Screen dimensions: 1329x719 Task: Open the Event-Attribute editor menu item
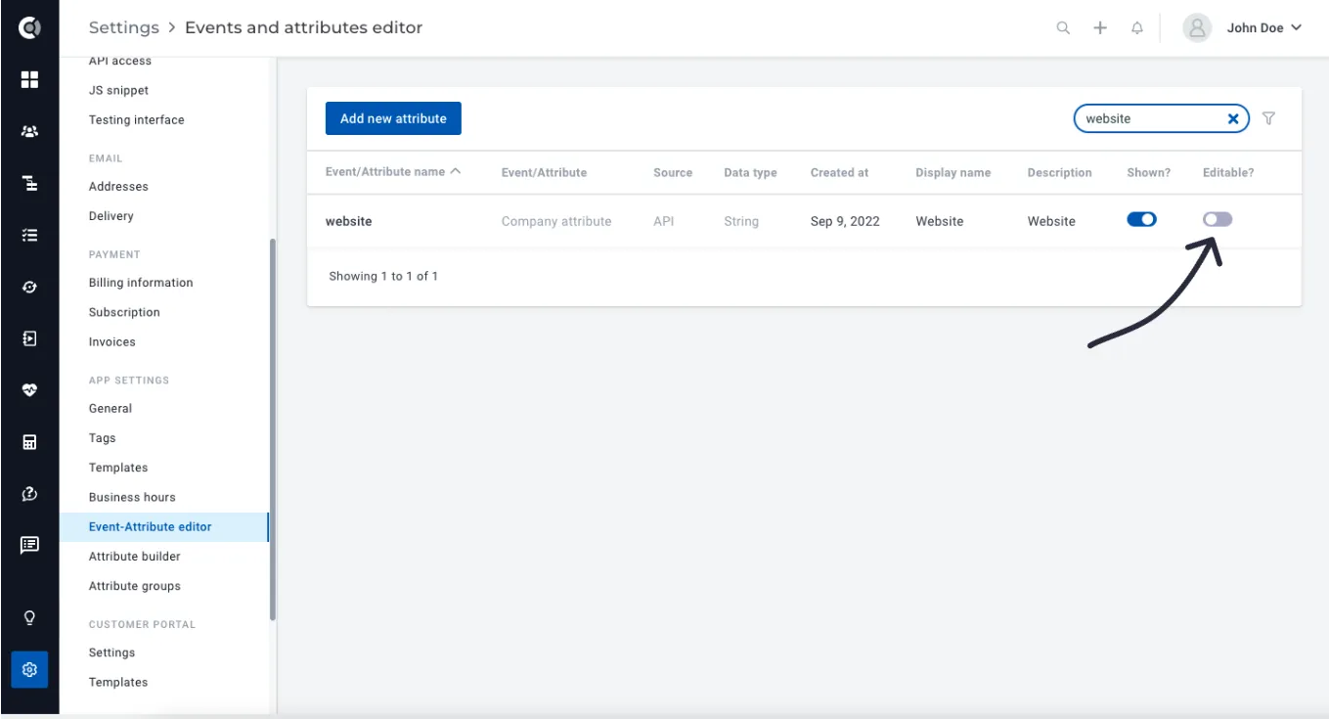coord(163,526)
